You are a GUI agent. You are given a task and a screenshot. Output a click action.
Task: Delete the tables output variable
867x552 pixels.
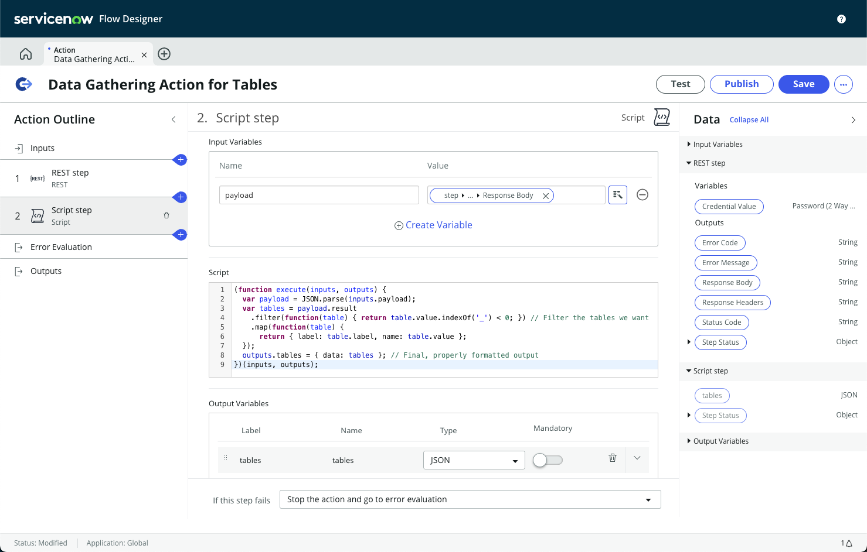coord(613,458)
